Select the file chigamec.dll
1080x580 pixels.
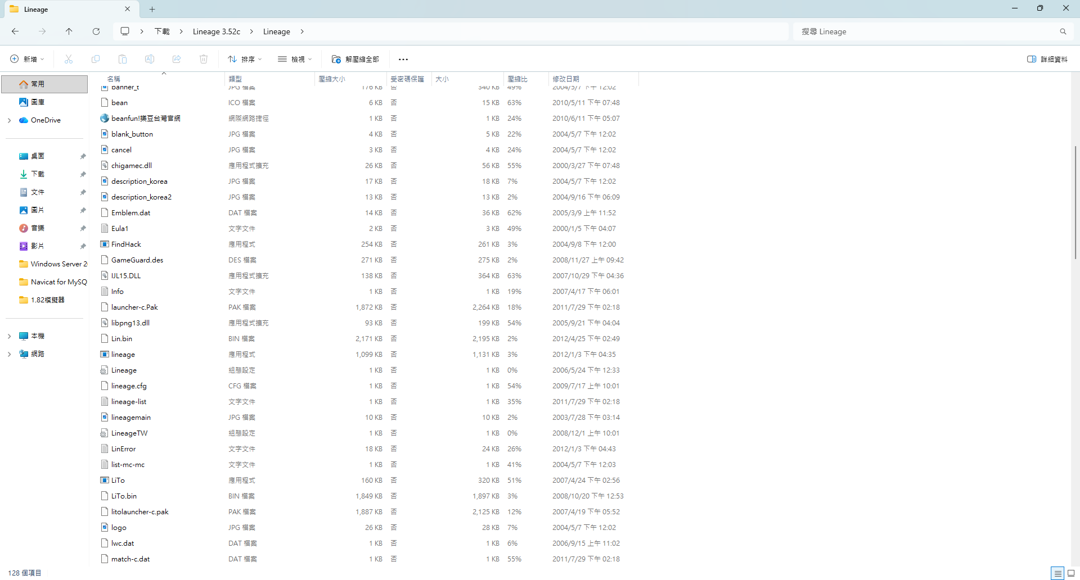coord(132,165)
